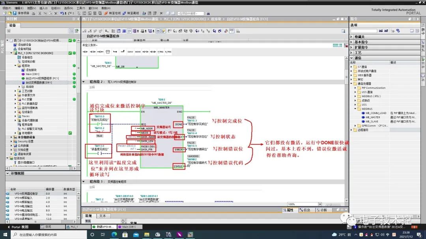426x239 pixels.
Task: Click the Windows taskbar search box
Action: 50,235
